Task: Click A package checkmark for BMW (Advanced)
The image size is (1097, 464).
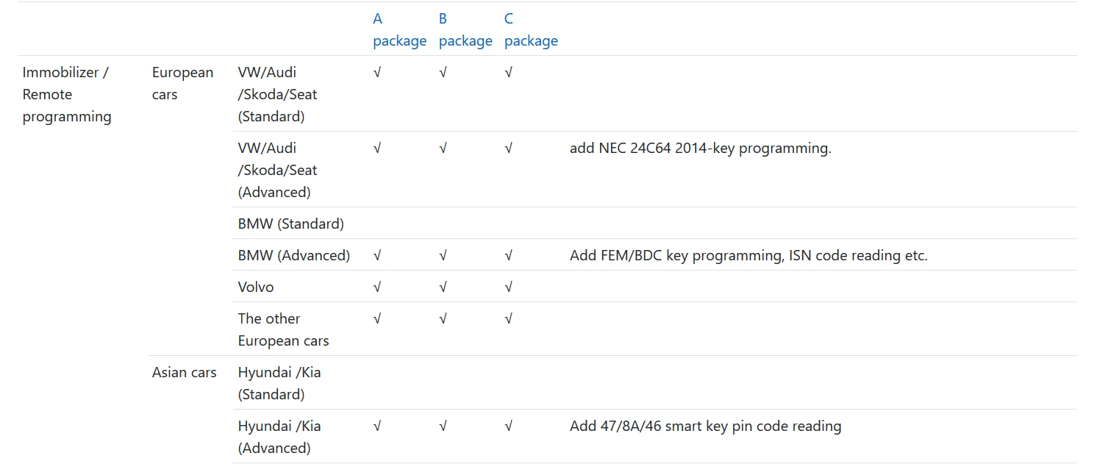Action: pos(377,256)
